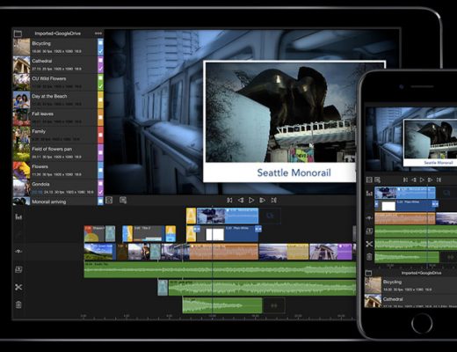Open the library source icon on the iPad
This screenshot has height=352, width=457.
click(18, 33)
